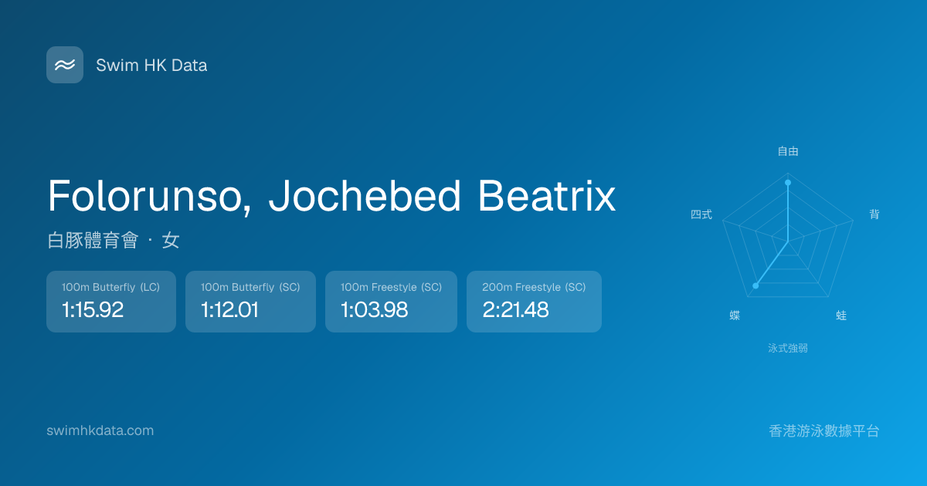Click the 泳式強弱 chart caption
The width and height of the screenshot is (927, 486).
tap(788, 348)
